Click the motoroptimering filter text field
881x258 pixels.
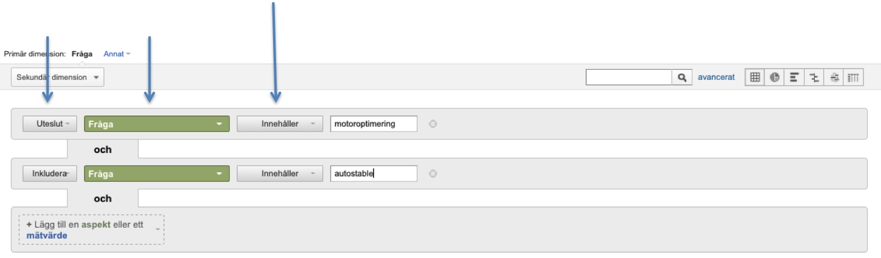point(374,124)
